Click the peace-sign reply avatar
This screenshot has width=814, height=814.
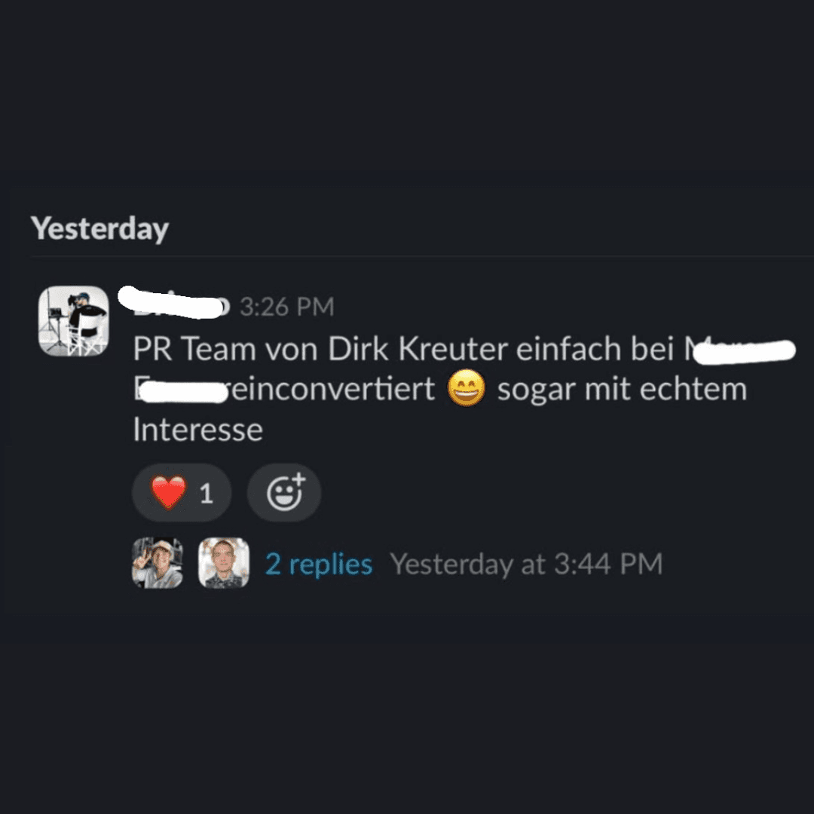pos(158,563)
